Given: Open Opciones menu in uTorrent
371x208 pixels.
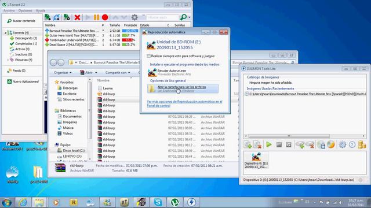Looking at the screenshot, I should click(25, 10).
